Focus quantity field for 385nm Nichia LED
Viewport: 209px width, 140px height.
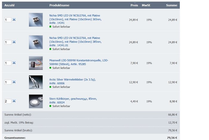(x=8, y=42)
